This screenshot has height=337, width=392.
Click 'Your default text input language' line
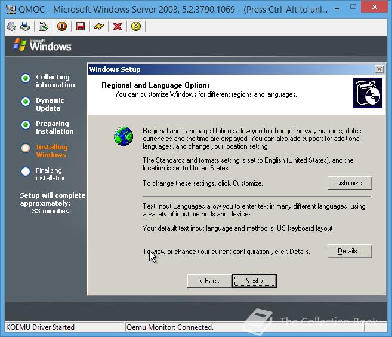pos(237,228)
